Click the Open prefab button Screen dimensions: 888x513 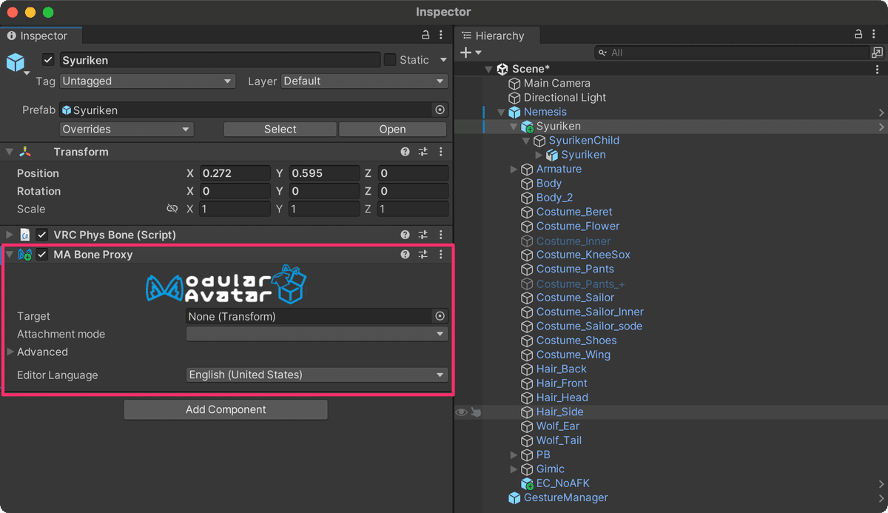point(392,129)
